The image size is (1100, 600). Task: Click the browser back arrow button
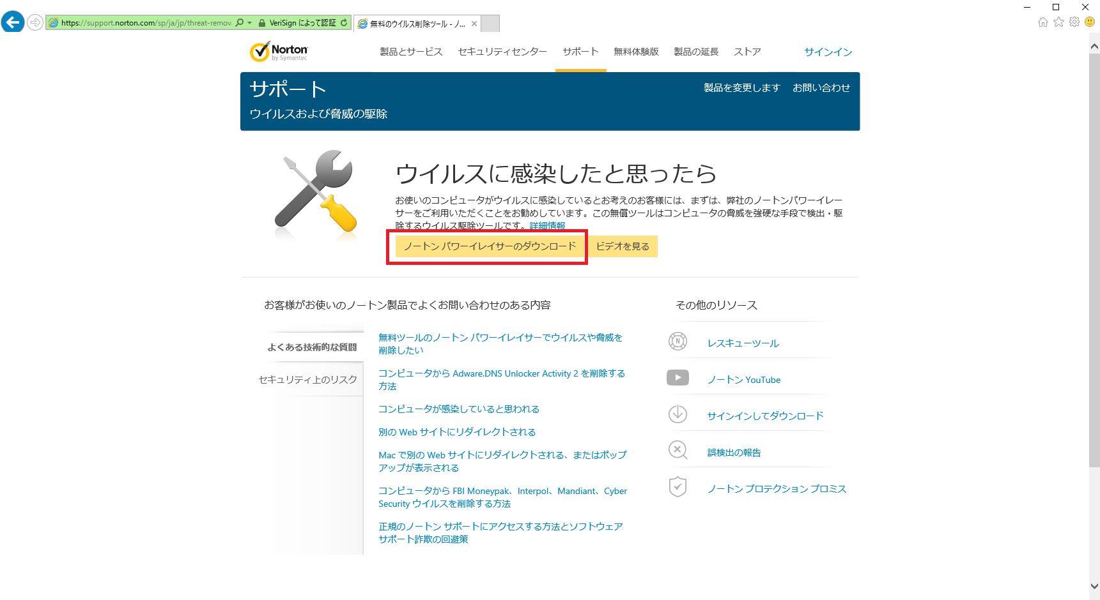13,22
